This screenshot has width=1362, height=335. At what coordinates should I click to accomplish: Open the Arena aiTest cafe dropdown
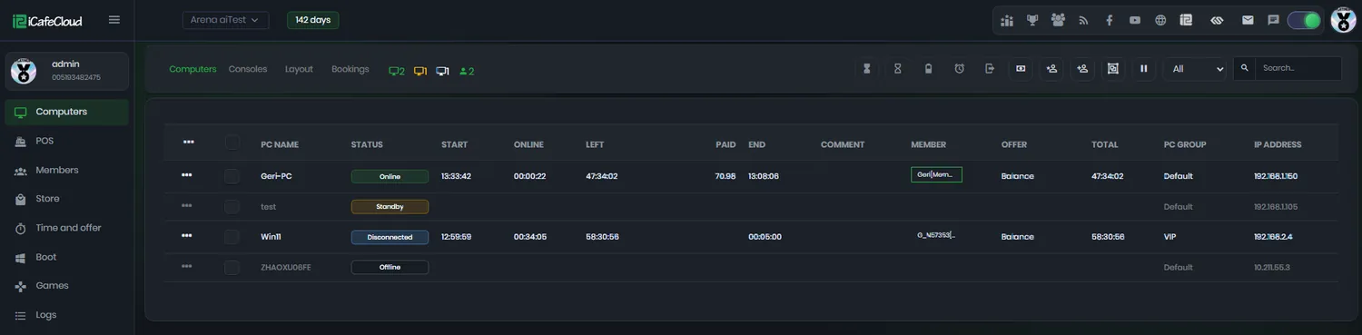tap(225, 20)
